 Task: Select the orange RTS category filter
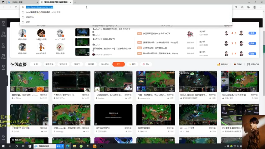click(x=119, y=64)
